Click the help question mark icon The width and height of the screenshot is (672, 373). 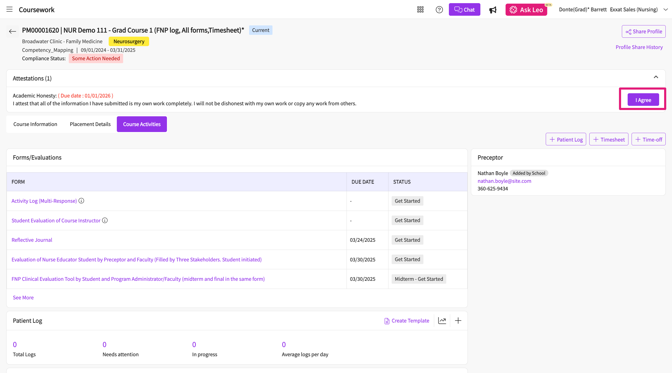(x=439, y=10)
